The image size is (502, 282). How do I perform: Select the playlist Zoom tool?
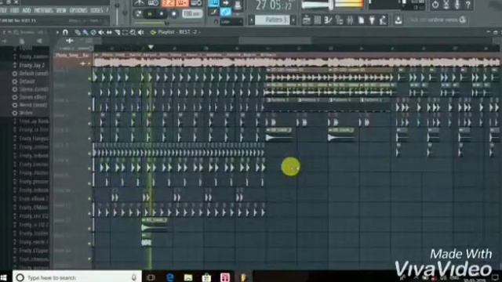pos(133,32)
